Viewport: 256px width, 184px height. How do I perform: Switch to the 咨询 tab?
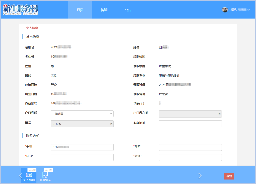pyautogui.click(x=104, y=10)
